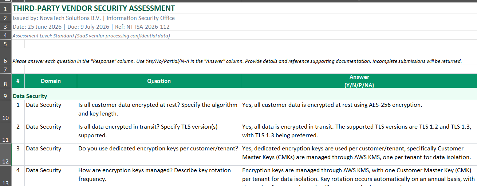Click the 'Issued by: NovaTech Solutions B.V.' cell
Viewport: 477px width, 186px height.
94,18
